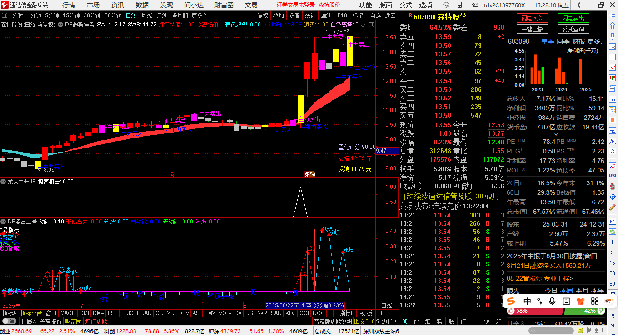Expand the DP能合二号 indicator dropdown
Screen dimensions: 618x335
coord(4,222)
